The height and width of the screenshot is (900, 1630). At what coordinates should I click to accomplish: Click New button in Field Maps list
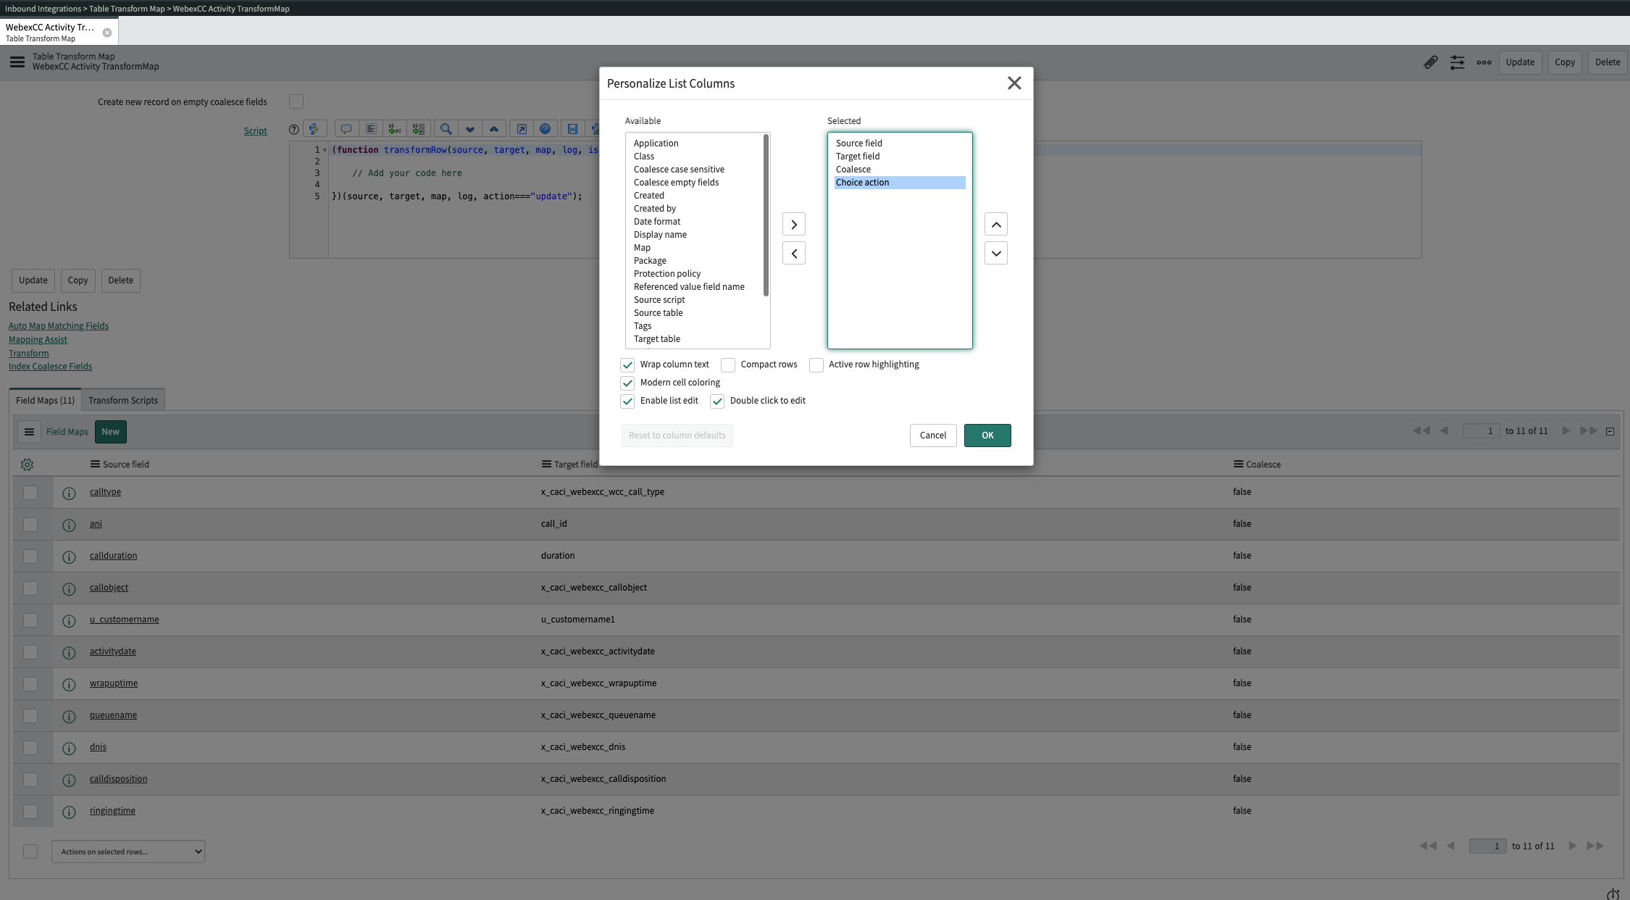click(x=111, y=432)
